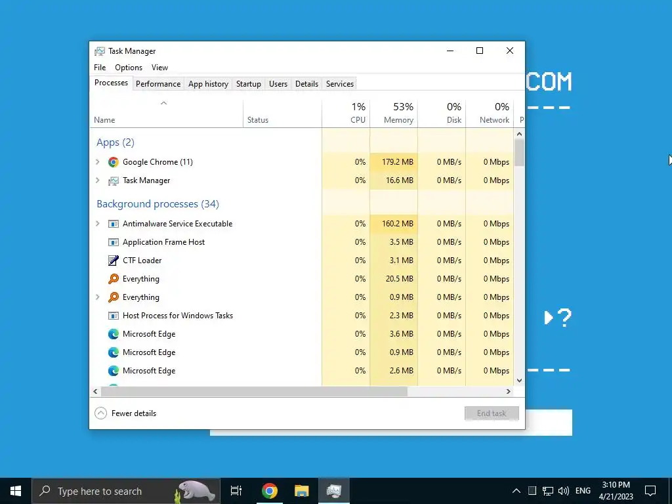Click the ENG language indicator
The image size is (672, 504).
[583, 491]
